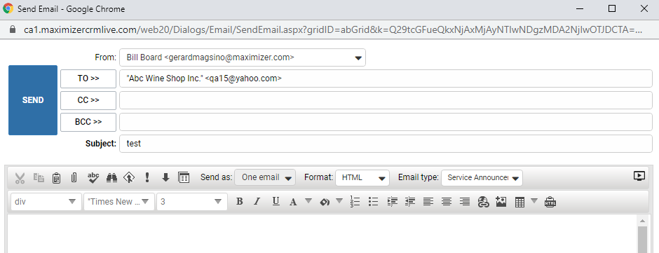Toggle bold formatting

pyautogui.click(x=240, y=202)
